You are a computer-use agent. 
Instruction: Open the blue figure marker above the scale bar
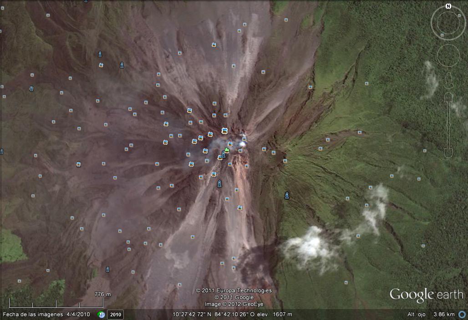tap(107, 269)
